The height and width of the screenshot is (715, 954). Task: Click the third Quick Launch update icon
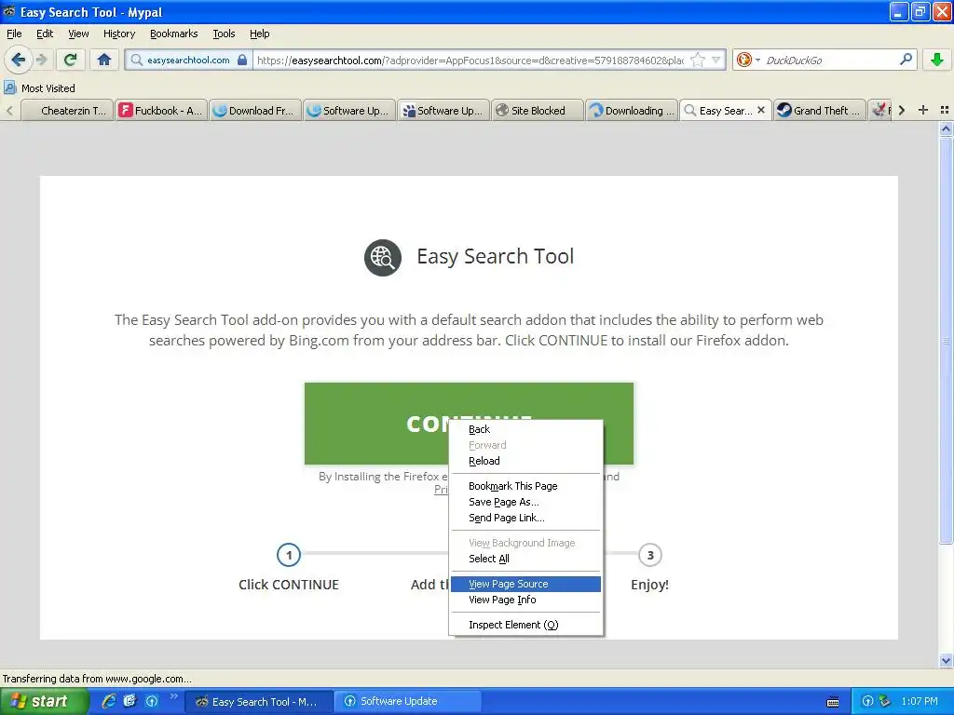coord(152,701)
